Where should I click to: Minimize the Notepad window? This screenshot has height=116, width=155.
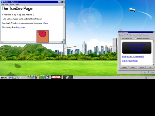click(59, 2)
